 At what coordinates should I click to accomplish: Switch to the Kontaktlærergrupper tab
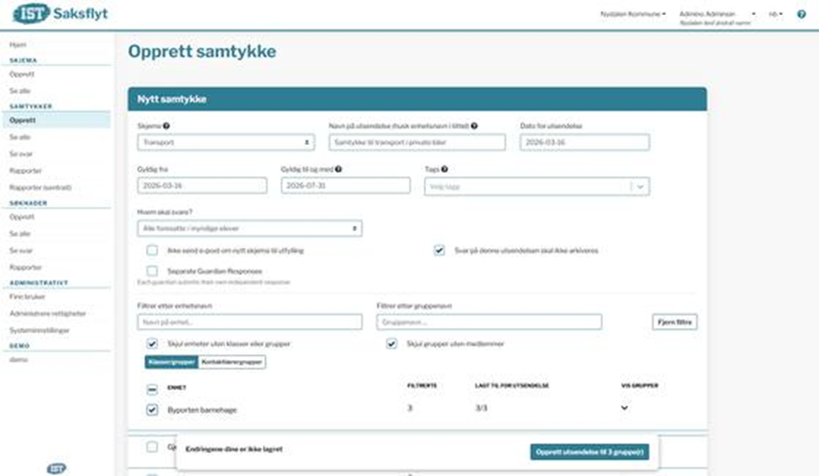pyautogui.click(x=232, y=363)
